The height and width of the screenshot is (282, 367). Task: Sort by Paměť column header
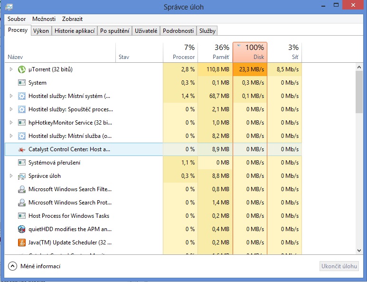(216, 52)
